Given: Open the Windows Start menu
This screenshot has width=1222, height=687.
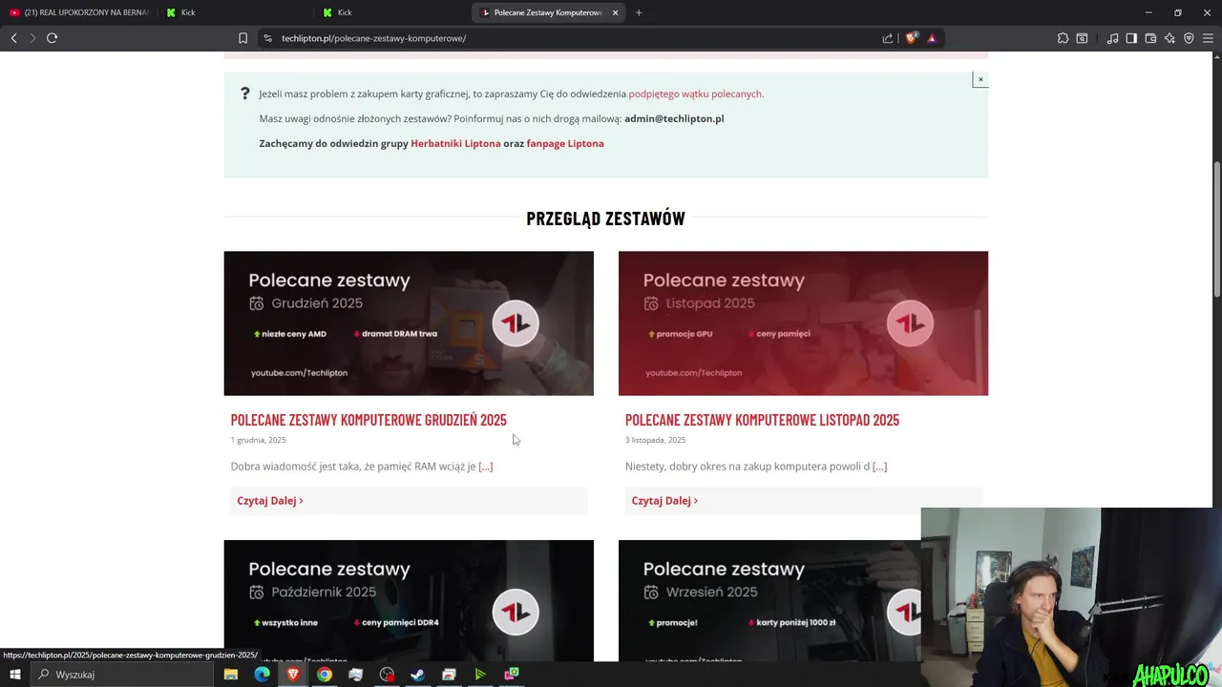Looking at the screenshot, I should click(14, 675).
